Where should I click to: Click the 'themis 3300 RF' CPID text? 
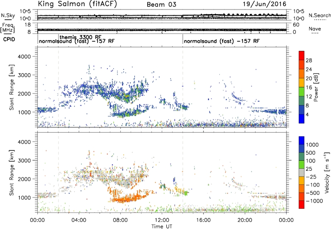coord(81,37)
